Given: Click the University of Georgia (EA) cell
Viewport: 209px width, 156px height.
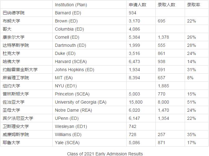Looking at the screenshot, I should (x=80, y=102).
